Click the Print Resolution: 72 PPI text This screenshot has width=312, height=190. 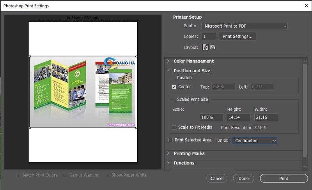244,127
